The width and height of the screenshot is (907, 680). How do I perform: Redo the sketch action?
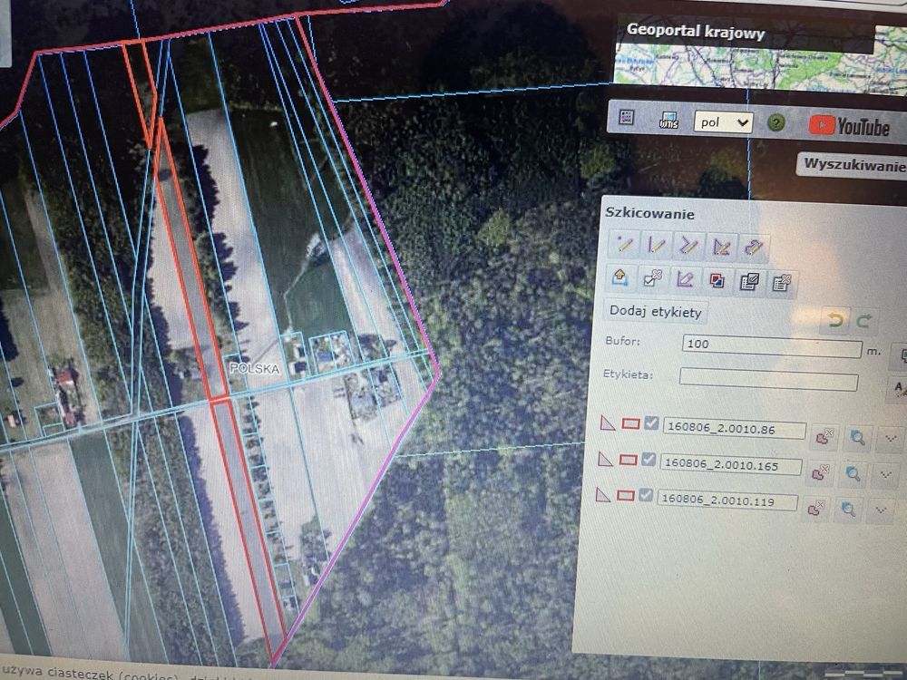[864, 322]
